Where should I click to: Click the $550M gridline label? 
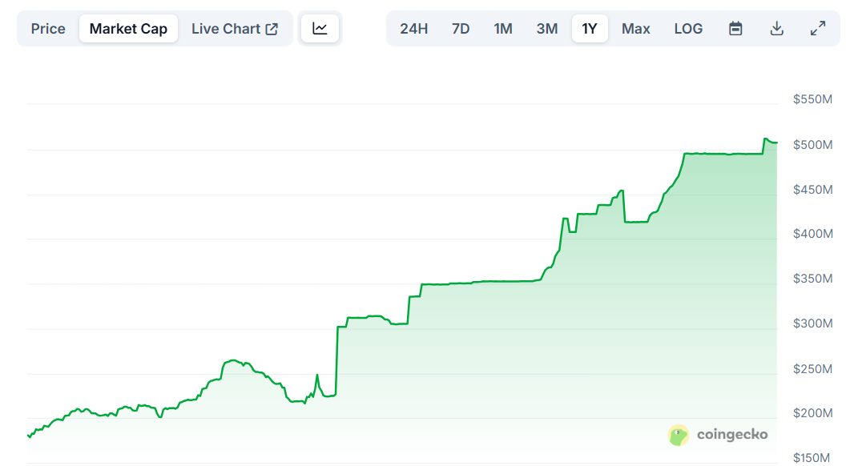point(812,99)
